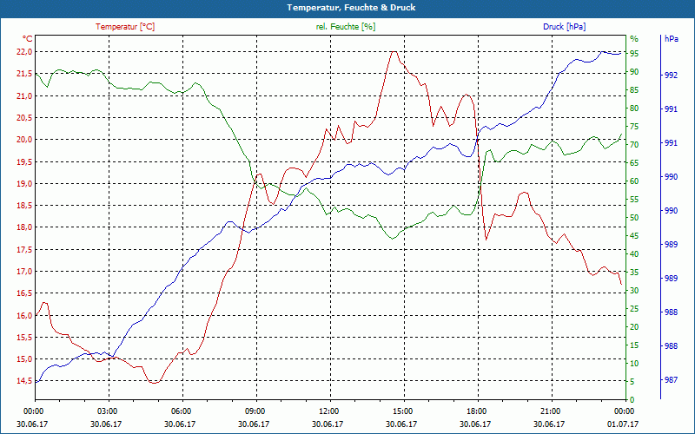Click the 0 humidity axis value
This screenshot has width=695, height=434.
click(632, 400)
